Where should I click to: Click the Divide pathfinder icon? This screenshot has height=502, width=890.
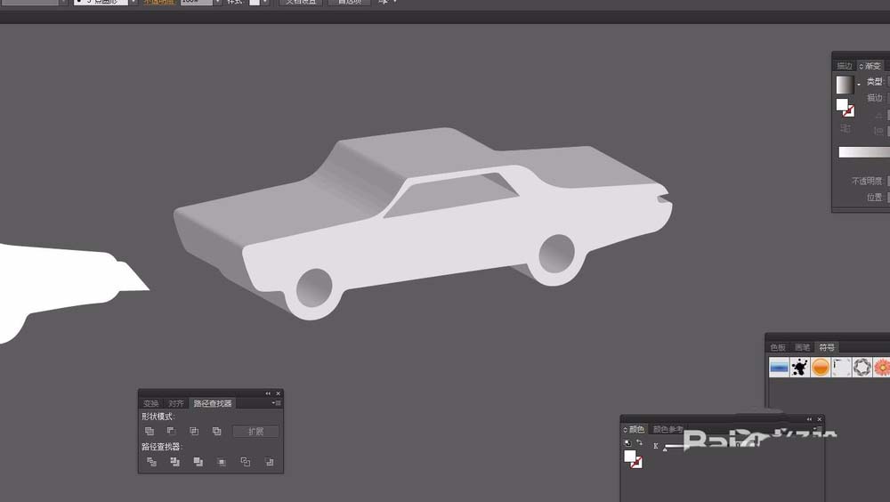pyautogui.click(x=151, y=462)
